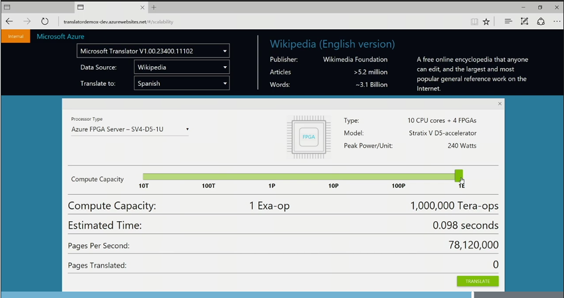564x298 pixels.
Task: Click the 78,120,000 pages per second value
Action: coord(474,245)
